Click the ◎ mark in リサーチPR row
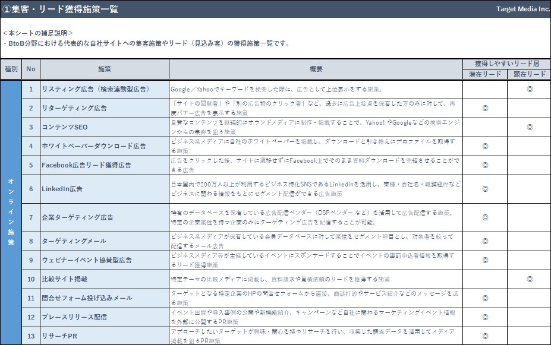Viewport: 551px width, 345px height. [x=485, y=336]
